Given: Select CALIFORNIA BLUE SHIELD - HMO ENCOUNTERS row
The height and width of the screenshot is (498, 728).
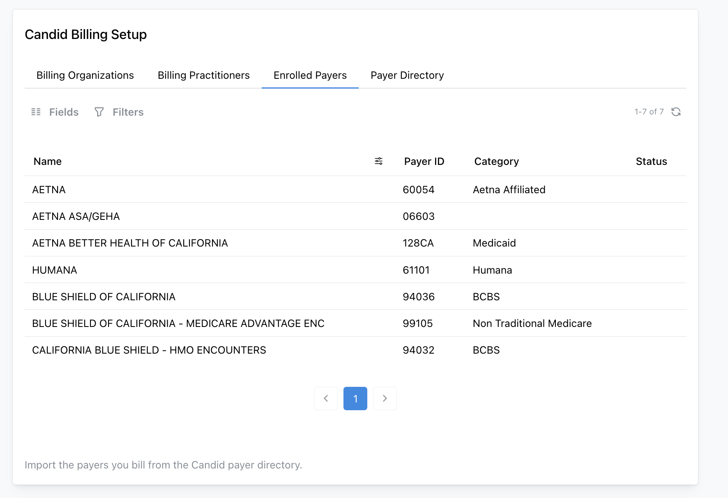Looking at the screenshot, I should coord(355,350).
